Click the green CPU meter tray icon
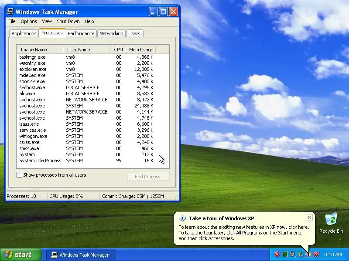This screenshot has width=349, height=261. [285, 254]
